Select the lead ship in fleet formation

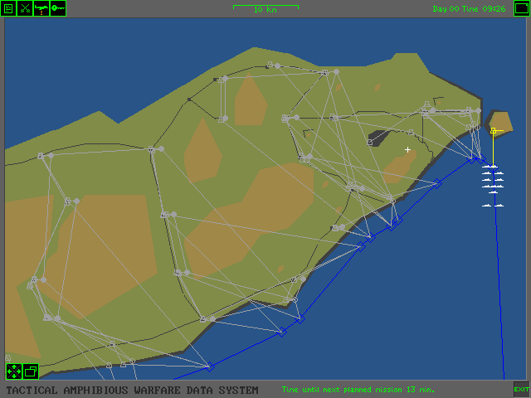[493, 167]
